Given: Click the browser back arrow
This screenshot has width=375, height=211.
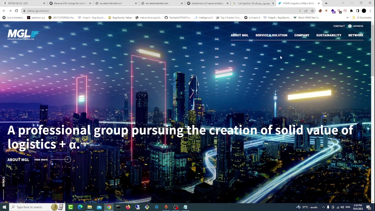Looking at the screenshot, I should (x=4, y=11).
